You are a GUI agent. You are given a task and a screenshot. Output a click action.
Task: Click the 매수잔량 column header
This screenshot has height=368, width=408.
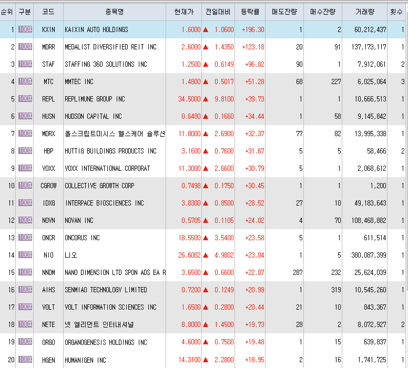click(323, 12)
